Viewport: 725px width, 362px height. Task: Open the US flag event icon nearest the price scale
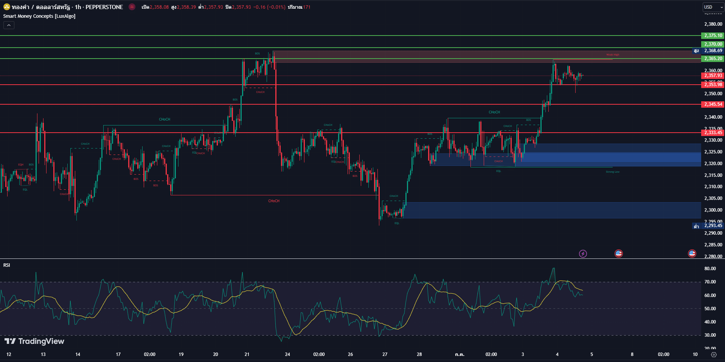click(692, 254)
